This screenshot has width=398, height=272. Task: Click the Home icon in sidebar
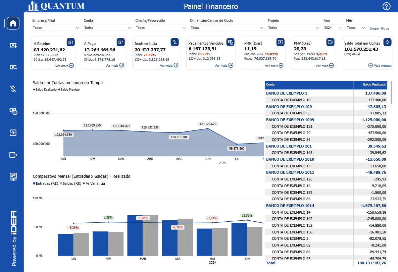point(13,23)
